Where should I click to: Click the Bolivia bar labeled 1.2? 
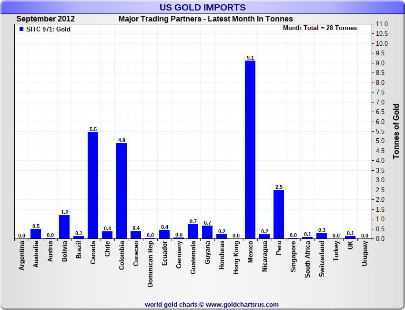click(64, 227)
